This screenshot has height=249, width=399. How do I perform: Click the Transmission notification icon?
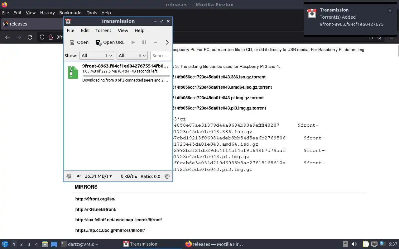(312, 13)
